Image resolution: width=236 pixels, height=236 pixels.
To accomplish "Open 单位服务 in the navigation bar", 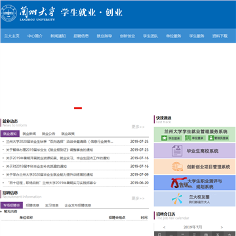I will [174, 36].
